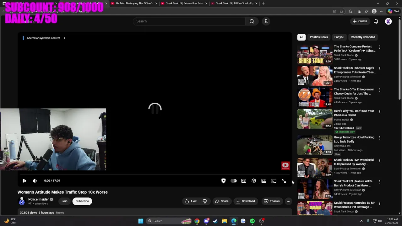Open Shower Toga's Entrepreneur video thumbnail
This screenshot has width=402, height=226.
coord(315,76)
